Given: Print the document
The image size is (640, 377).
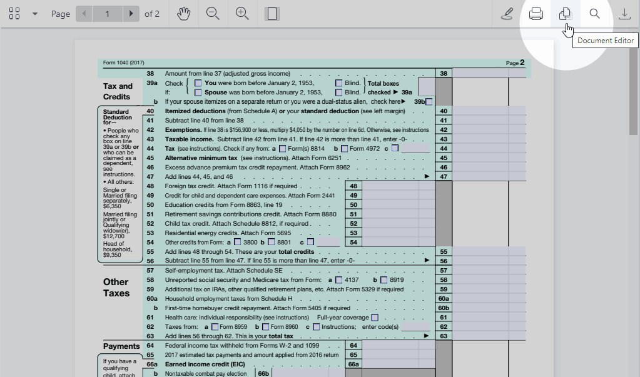Looking at the screenshot, I should pyautogui.click(x=536, y=14).
